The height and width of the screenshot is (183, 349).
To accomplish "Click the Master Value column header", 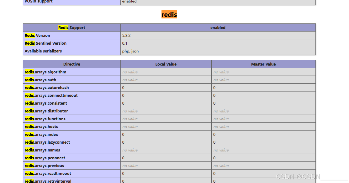I will (263, 64).
